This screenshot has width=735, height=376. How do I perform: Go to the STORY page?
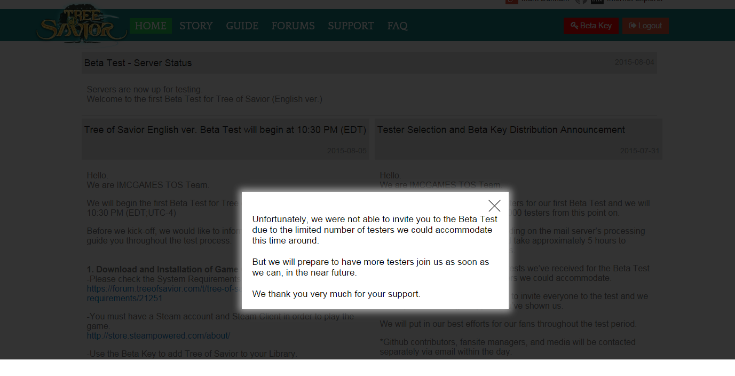point(196,26)
